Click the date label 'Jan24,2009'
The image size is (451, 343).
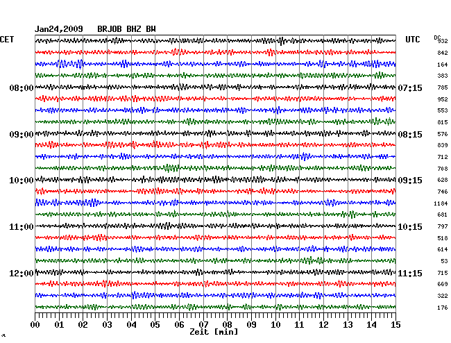point(59,29)
